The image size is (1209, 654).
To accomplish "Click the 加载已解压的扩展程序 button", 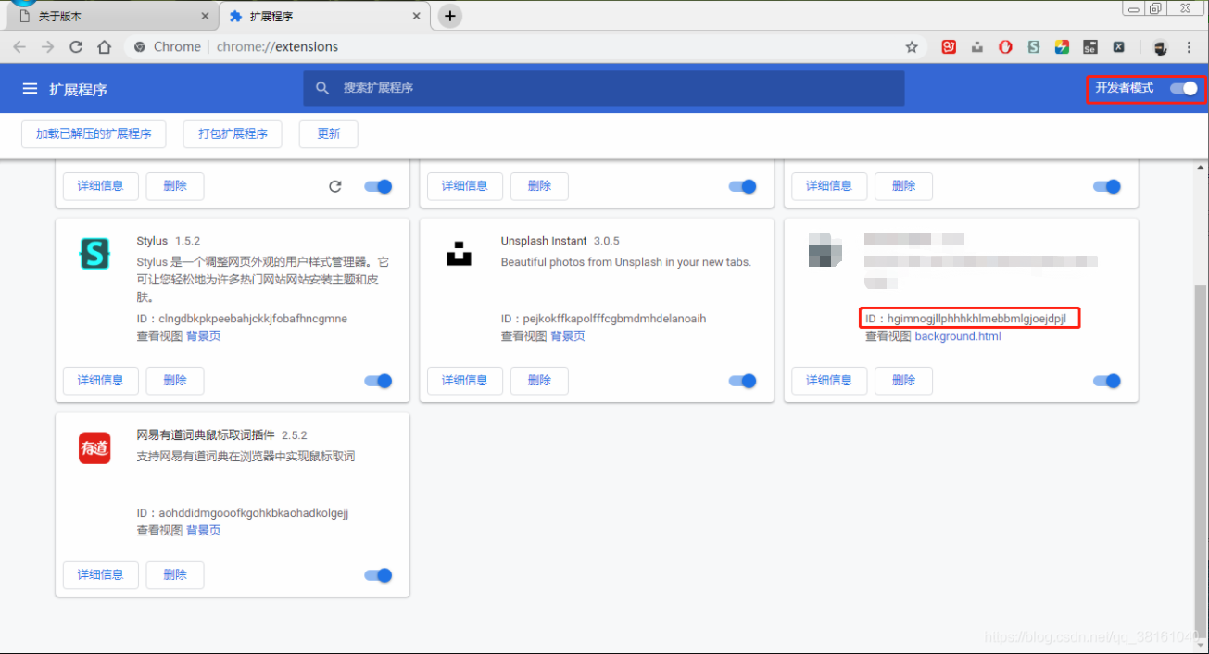I will pyautogui.click(x=93, y=133).
